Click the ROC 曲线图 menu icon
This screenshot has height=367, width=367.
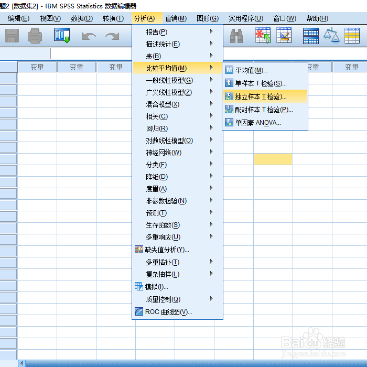[139, 311]
